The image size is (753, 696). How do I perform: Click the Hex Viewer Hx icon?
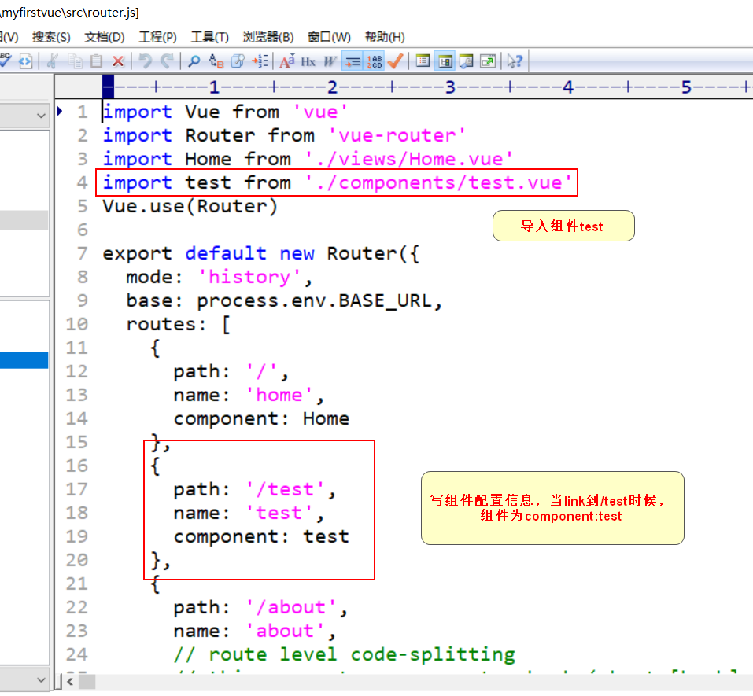pos(308,61)
